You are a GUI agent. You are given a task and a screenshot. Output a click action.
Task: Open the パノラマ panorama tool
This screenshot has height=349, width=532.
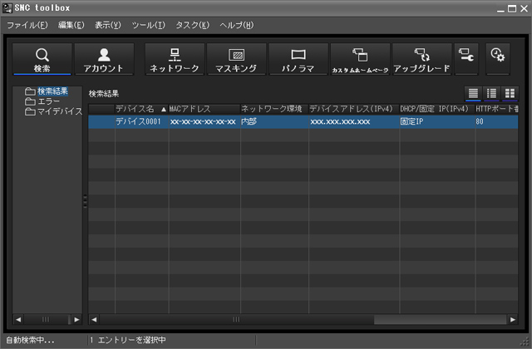pyautogui.click(x=298, y=59)
